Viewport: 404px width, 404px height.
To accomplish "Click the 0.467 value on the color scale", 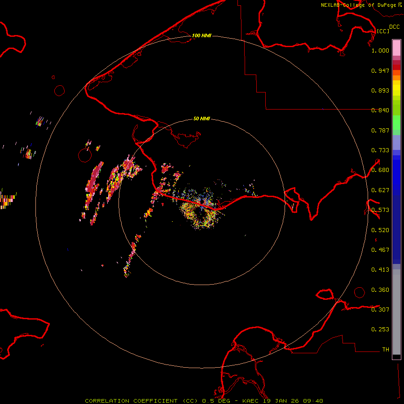I will pyautogui.click(x=380, y=250).
